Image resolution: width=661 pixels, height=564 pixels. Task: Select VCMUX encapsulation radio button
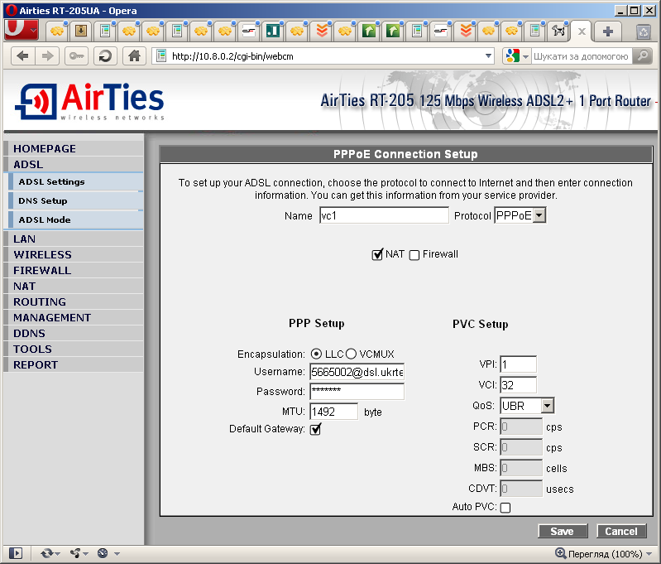[x=351, y=354]
